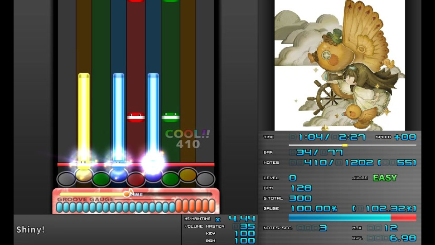435x245 pixels.
Task: Click the total bar count 77
Action: 336,152
